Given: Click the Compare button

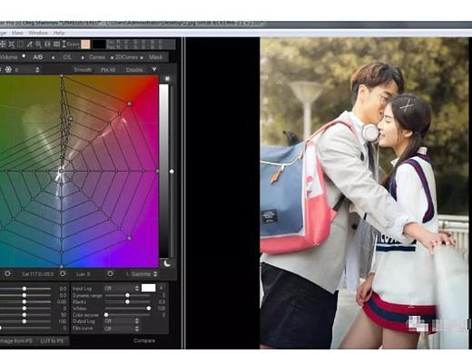Looking at the screenshot, I should (x=144, y=340).
